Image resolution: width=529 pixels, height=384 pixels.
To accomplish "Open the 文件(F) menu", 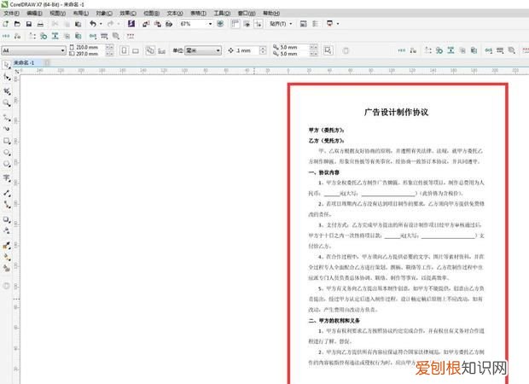I will (11, 13).
